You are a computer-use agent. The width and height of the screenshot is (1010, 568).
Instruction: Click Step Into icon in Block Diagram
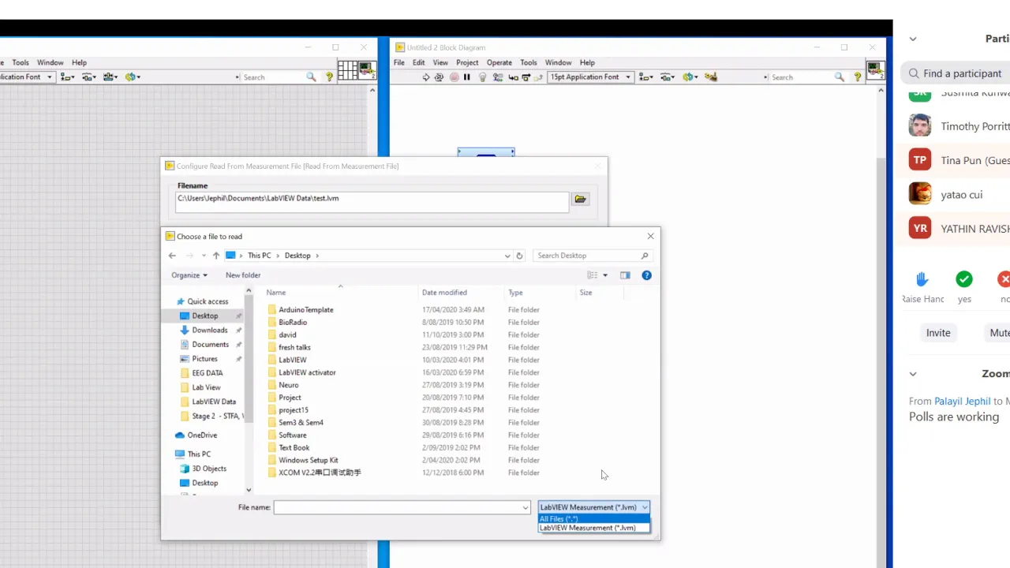[x=513, y=77]
